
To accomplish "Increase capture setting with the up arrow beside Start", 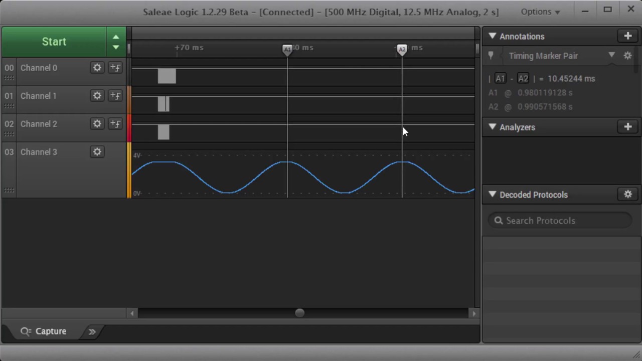I will click(x=116, y=37).
